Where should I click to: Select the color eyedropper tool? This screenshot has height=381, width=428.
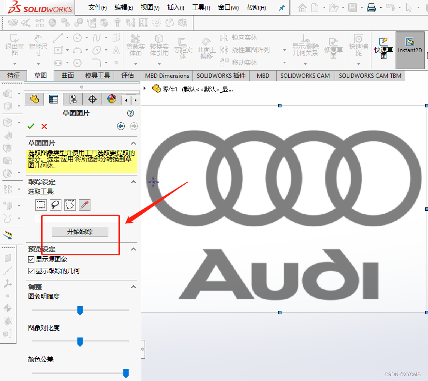(85, 205)
